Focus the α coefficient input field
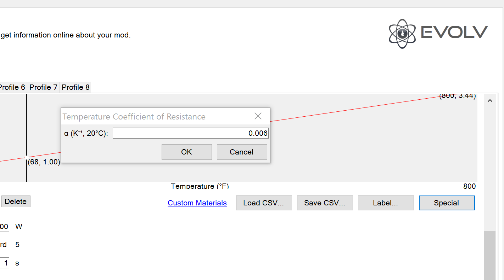 point(190,133)
